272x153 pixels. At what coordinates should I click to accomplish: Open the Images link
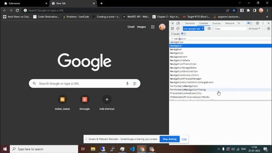click(x=142, y=27)
